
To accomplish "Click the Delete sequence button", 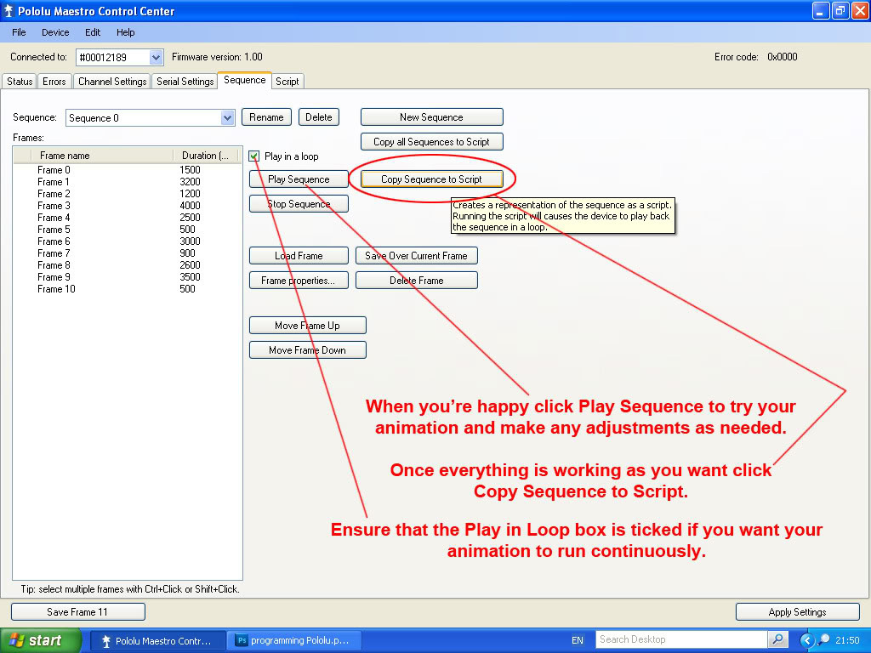I will click(319, 117).
